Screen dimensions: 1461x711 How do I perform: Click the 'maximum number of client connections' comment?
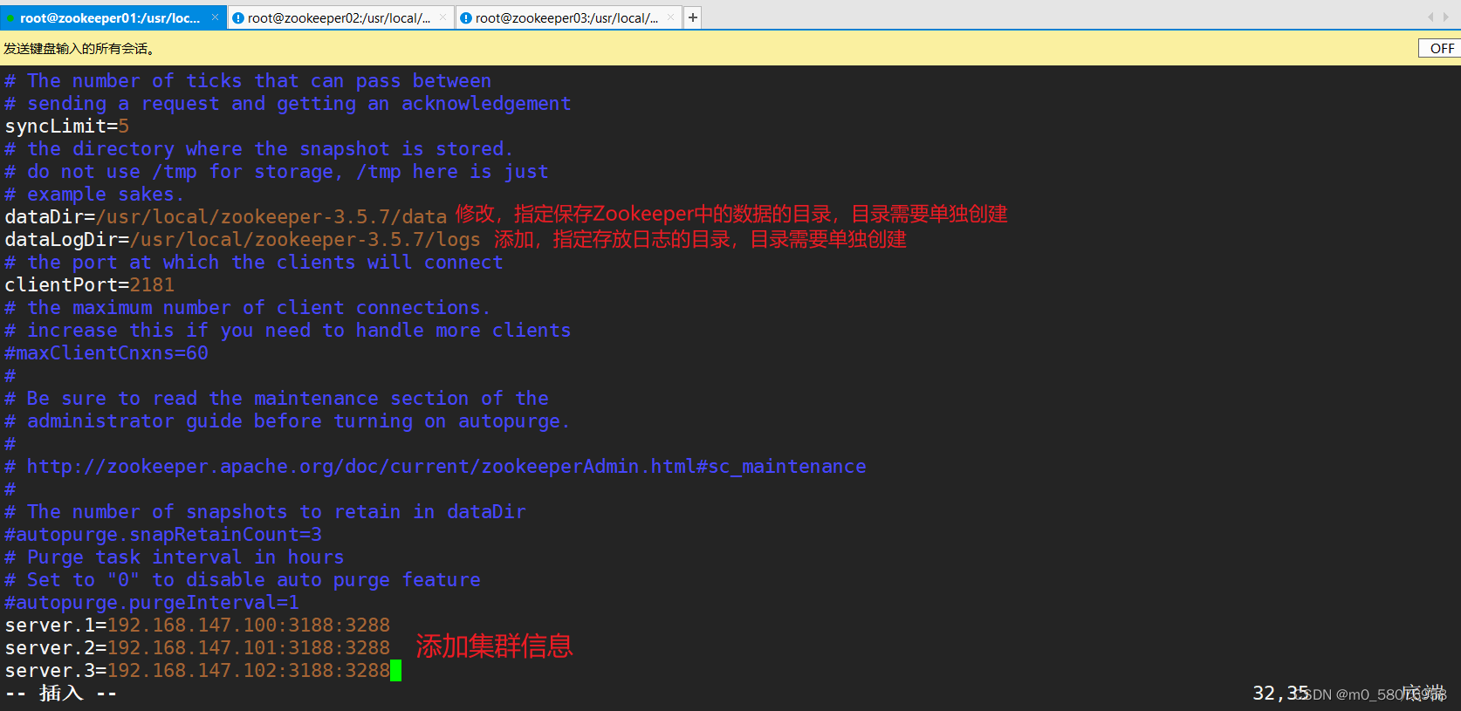click(248, 308)
